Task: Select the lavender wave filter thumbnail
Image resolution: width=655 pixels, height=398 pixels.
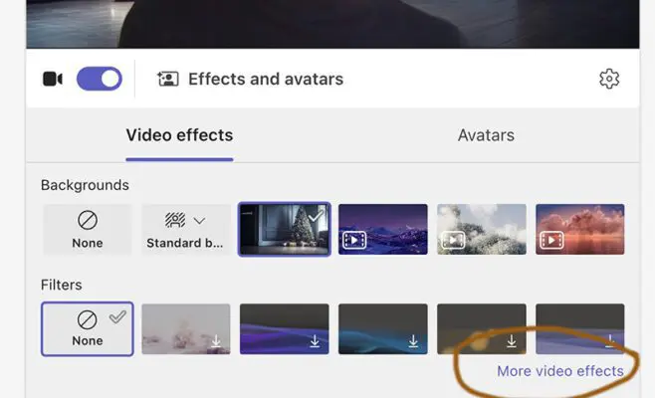Action: 580,329
